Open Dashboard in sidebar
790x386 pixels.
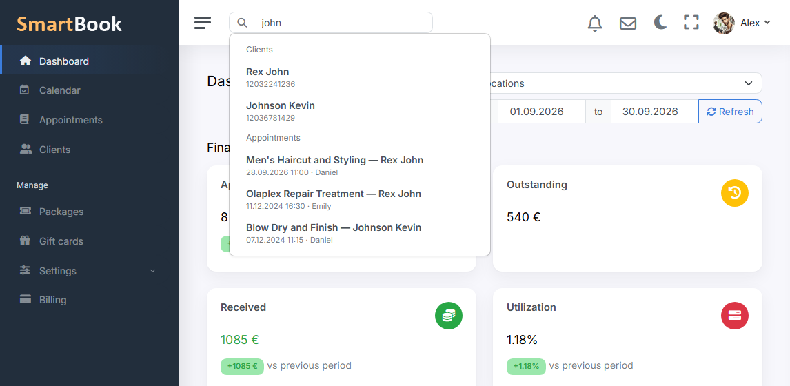tap(90, 61)
